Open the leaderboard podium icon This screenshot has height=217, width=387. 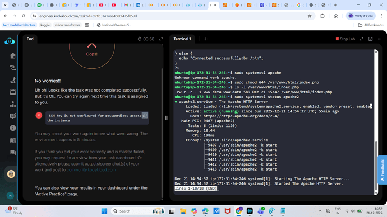coord(13,104)
